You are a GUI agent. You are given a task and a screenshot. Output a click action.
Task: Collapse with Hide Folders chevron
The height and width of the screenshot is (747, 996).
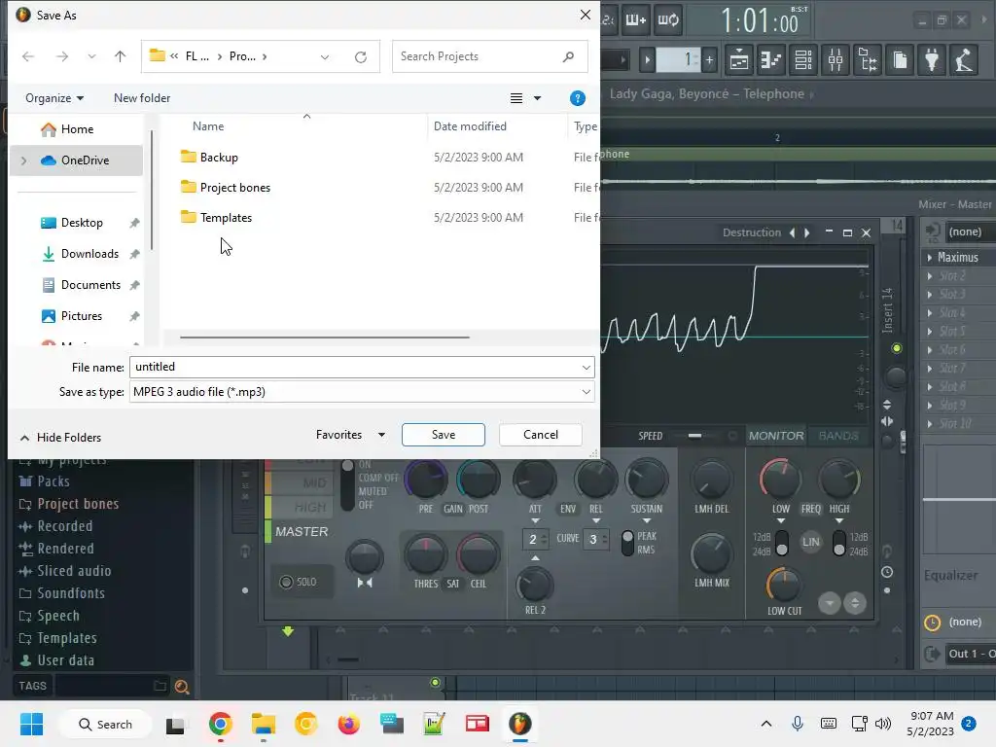pyautogui.click(x=24, y=438)
